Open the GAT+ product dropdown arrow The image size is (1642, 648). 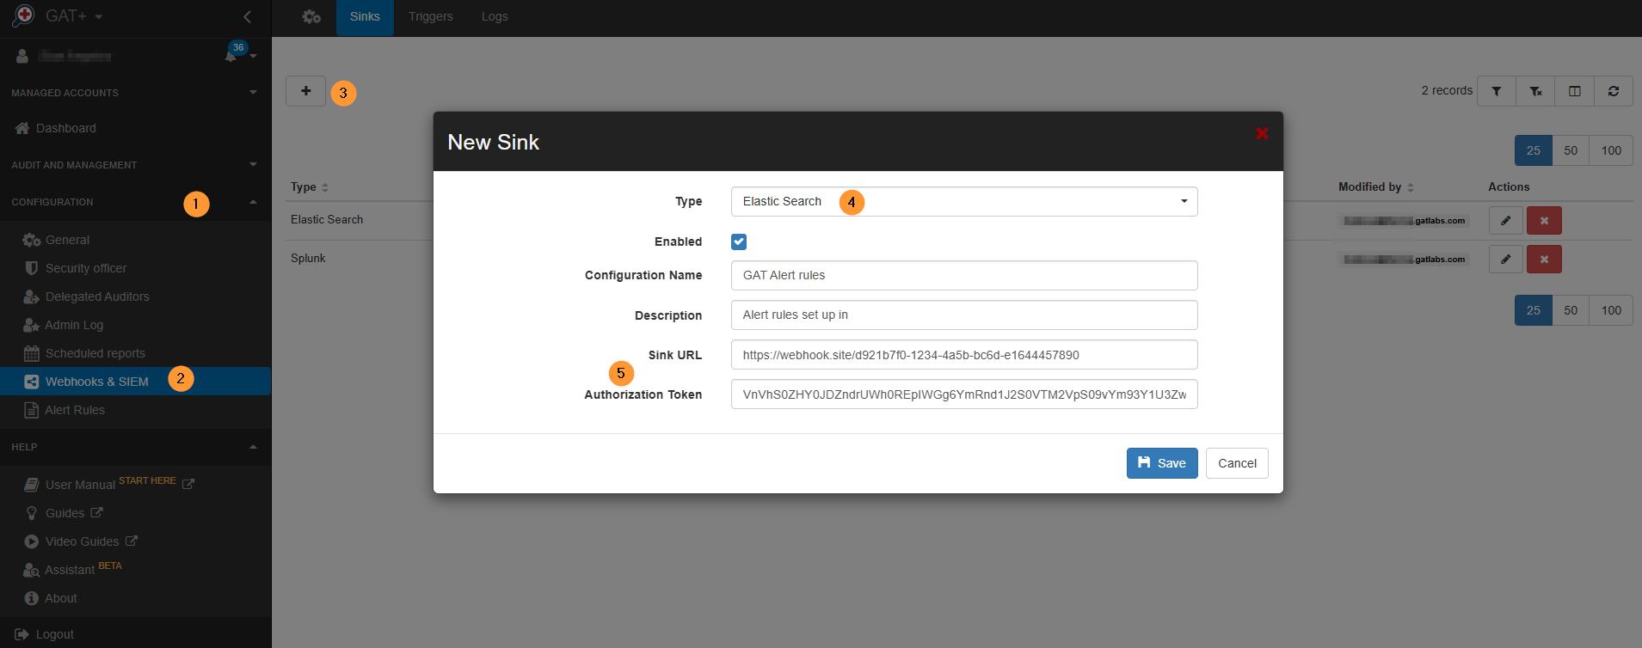(x=98, y=17)
